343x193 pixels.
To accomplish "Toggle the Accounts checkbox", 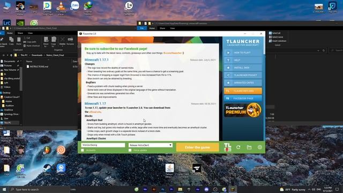I will tap(83, 150).
